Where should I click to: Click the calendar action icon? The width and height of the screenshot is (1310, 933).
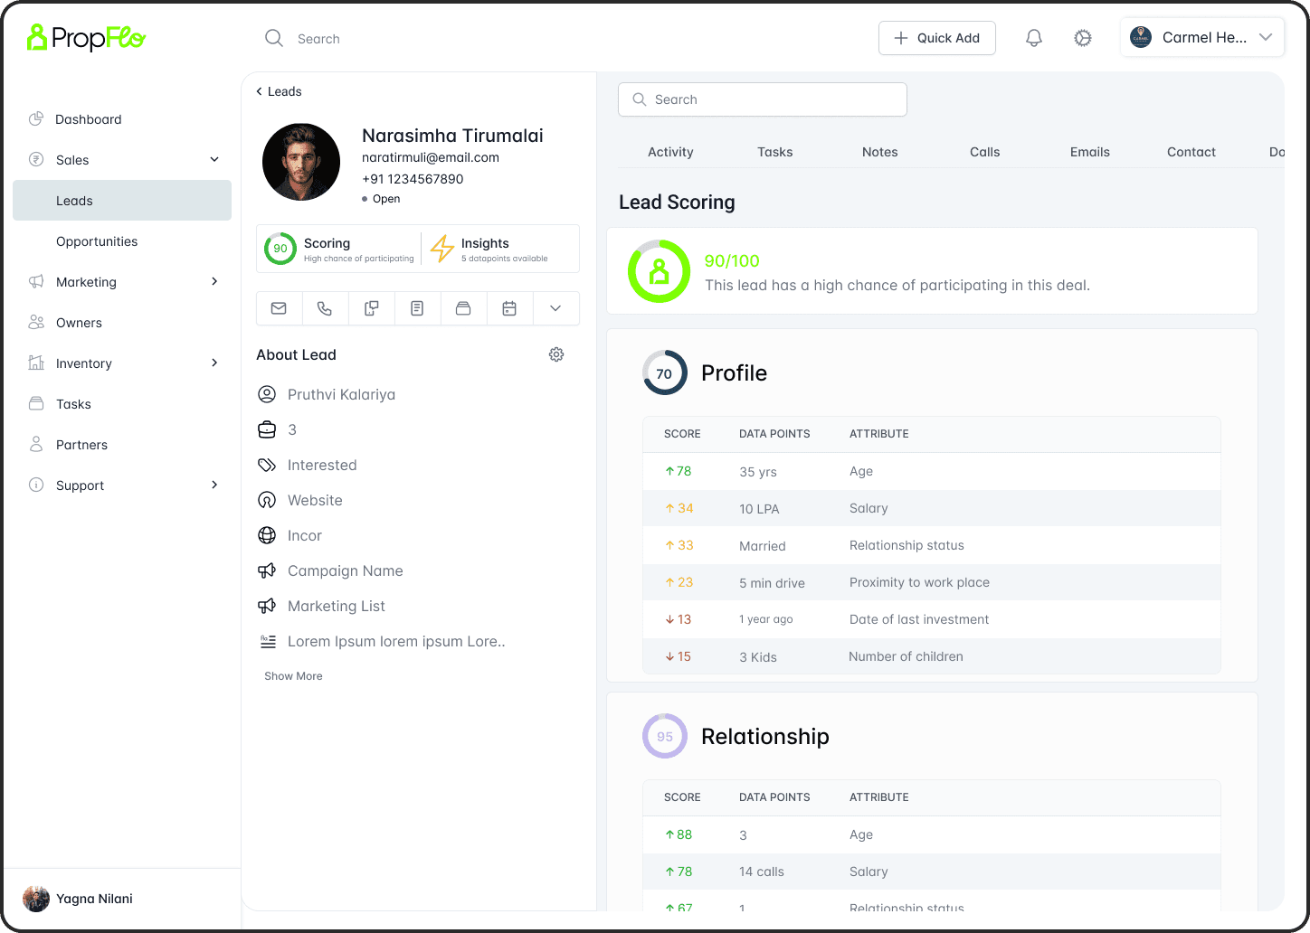click(509, 308)
